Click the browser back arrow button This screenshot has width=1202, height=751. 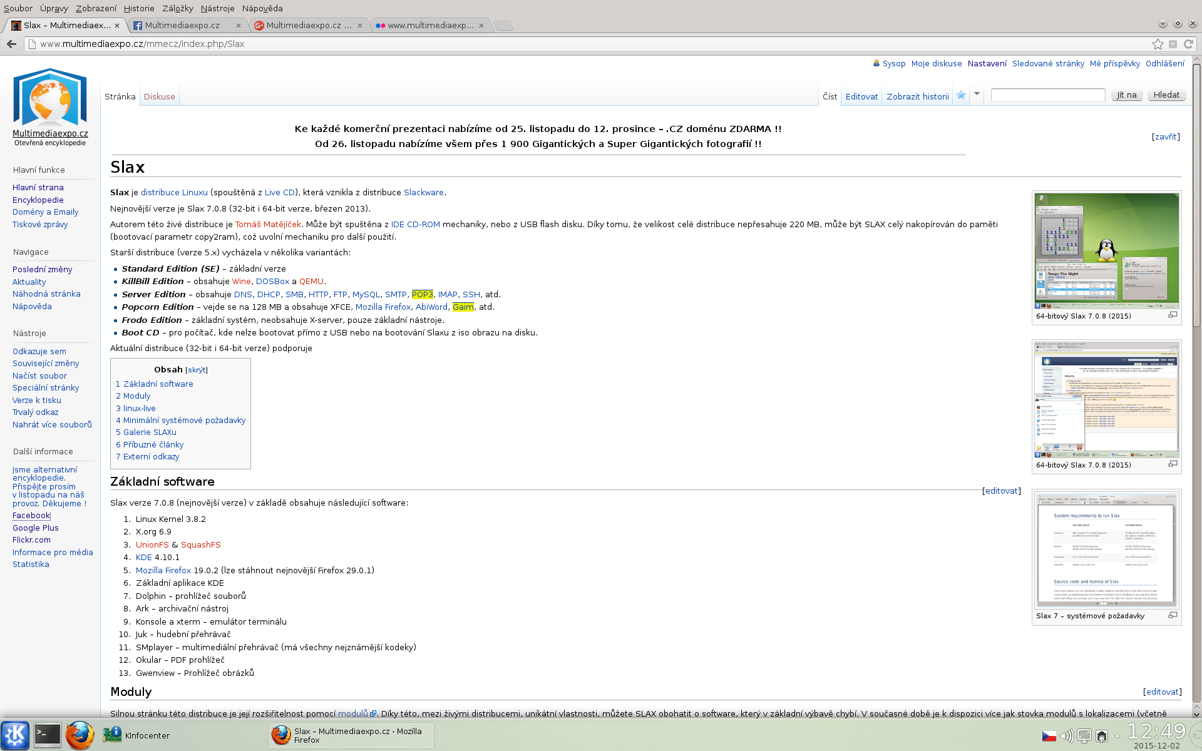11,44
